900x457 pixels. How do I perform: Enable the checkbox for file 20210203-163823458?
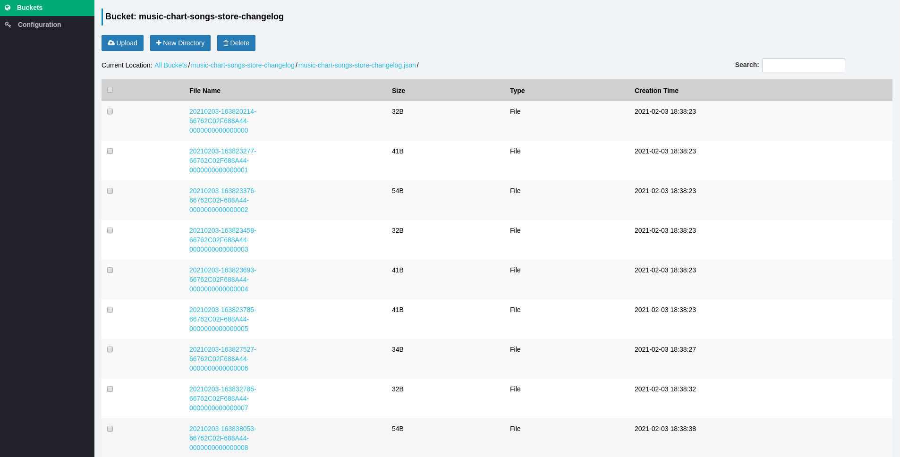[x=110, y=230]
